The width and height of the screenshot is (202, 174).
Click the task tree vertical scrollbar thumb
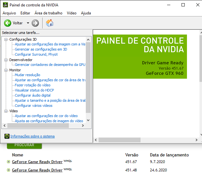click(x=88, y=77)
